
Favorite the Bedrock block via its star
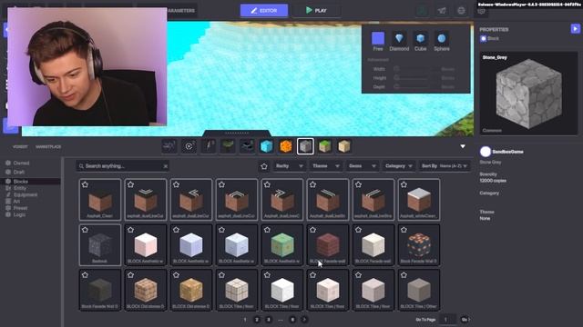click(85, 230)
